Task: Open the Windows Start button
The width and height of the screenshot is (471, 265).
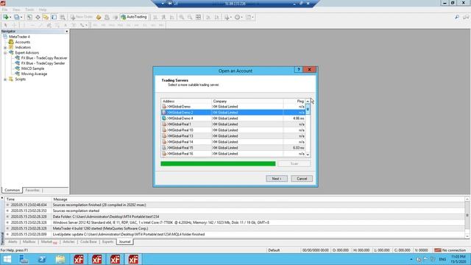Action: (7, 259)
